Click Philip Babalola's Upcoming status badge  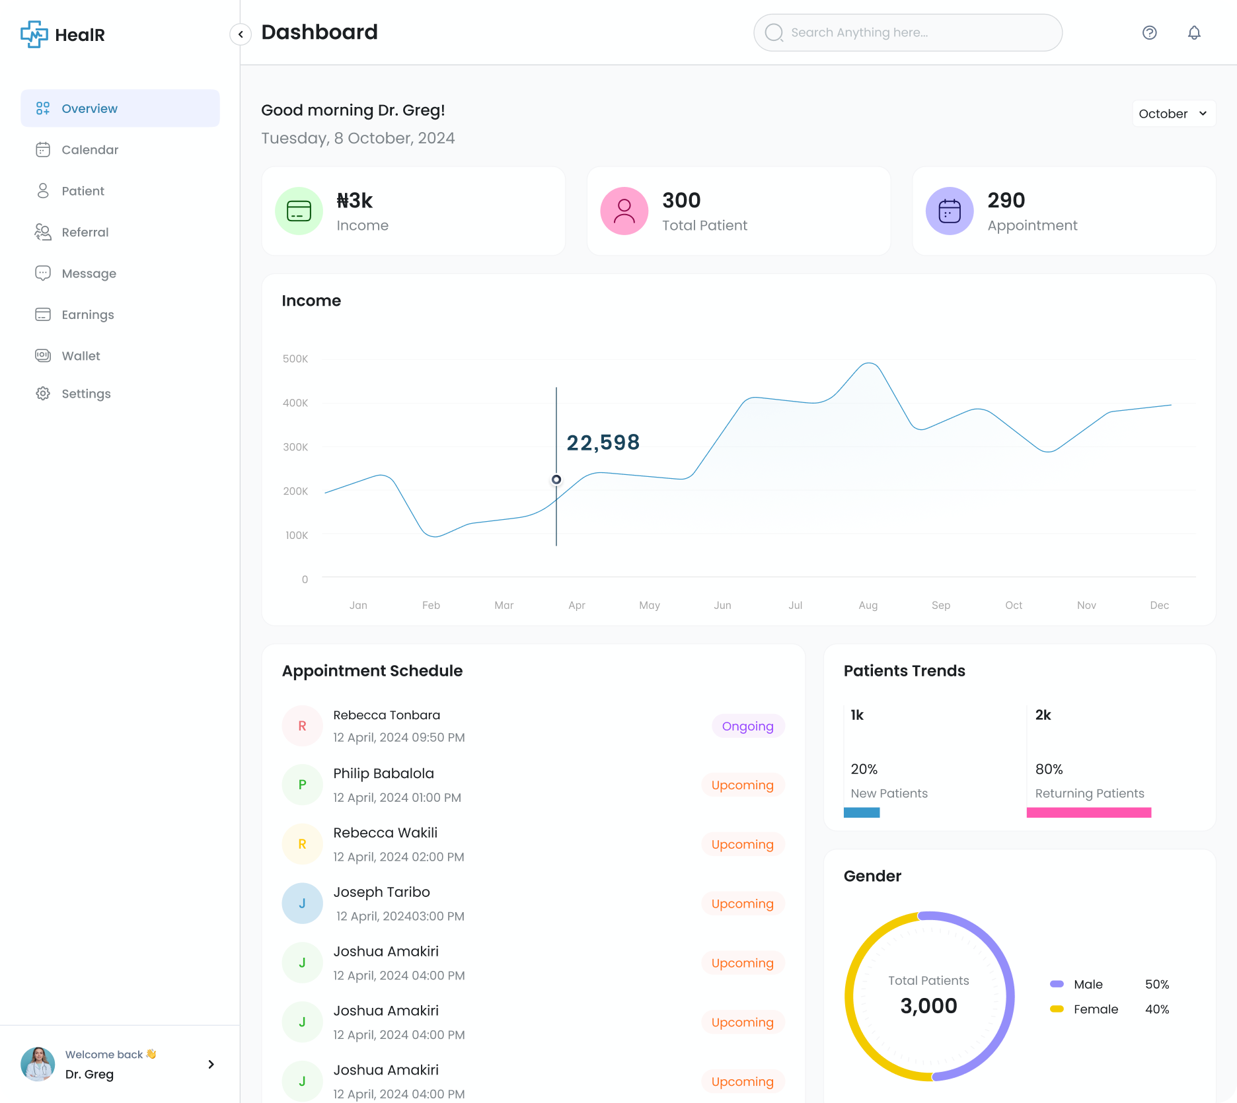[742, 785]
